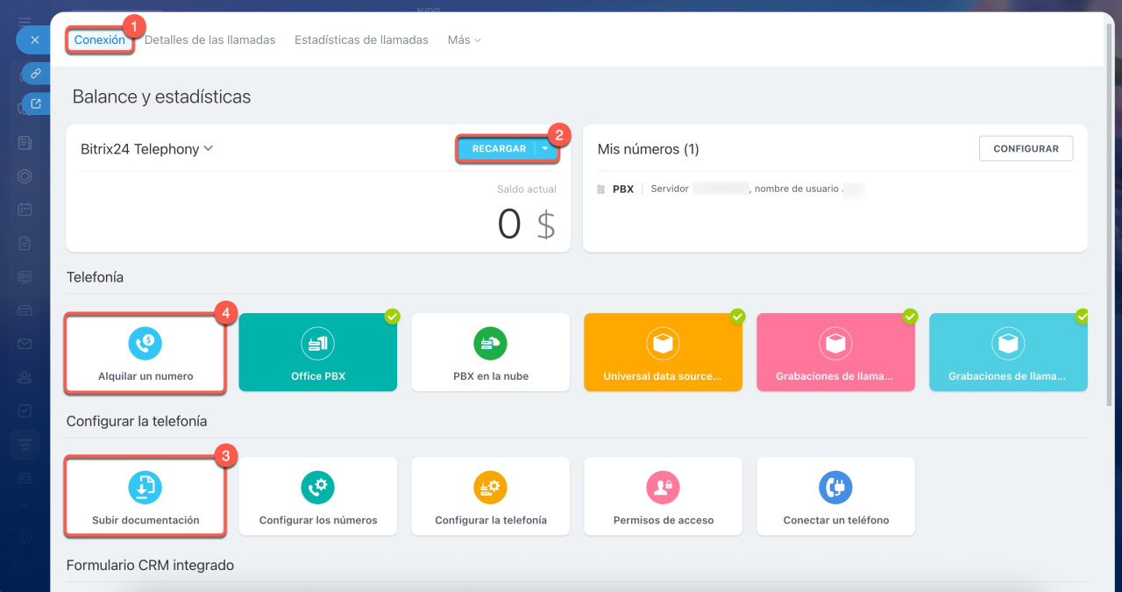Open the Office PBX tile
The width and height of the screenshot is (1122, 592).
317,353
